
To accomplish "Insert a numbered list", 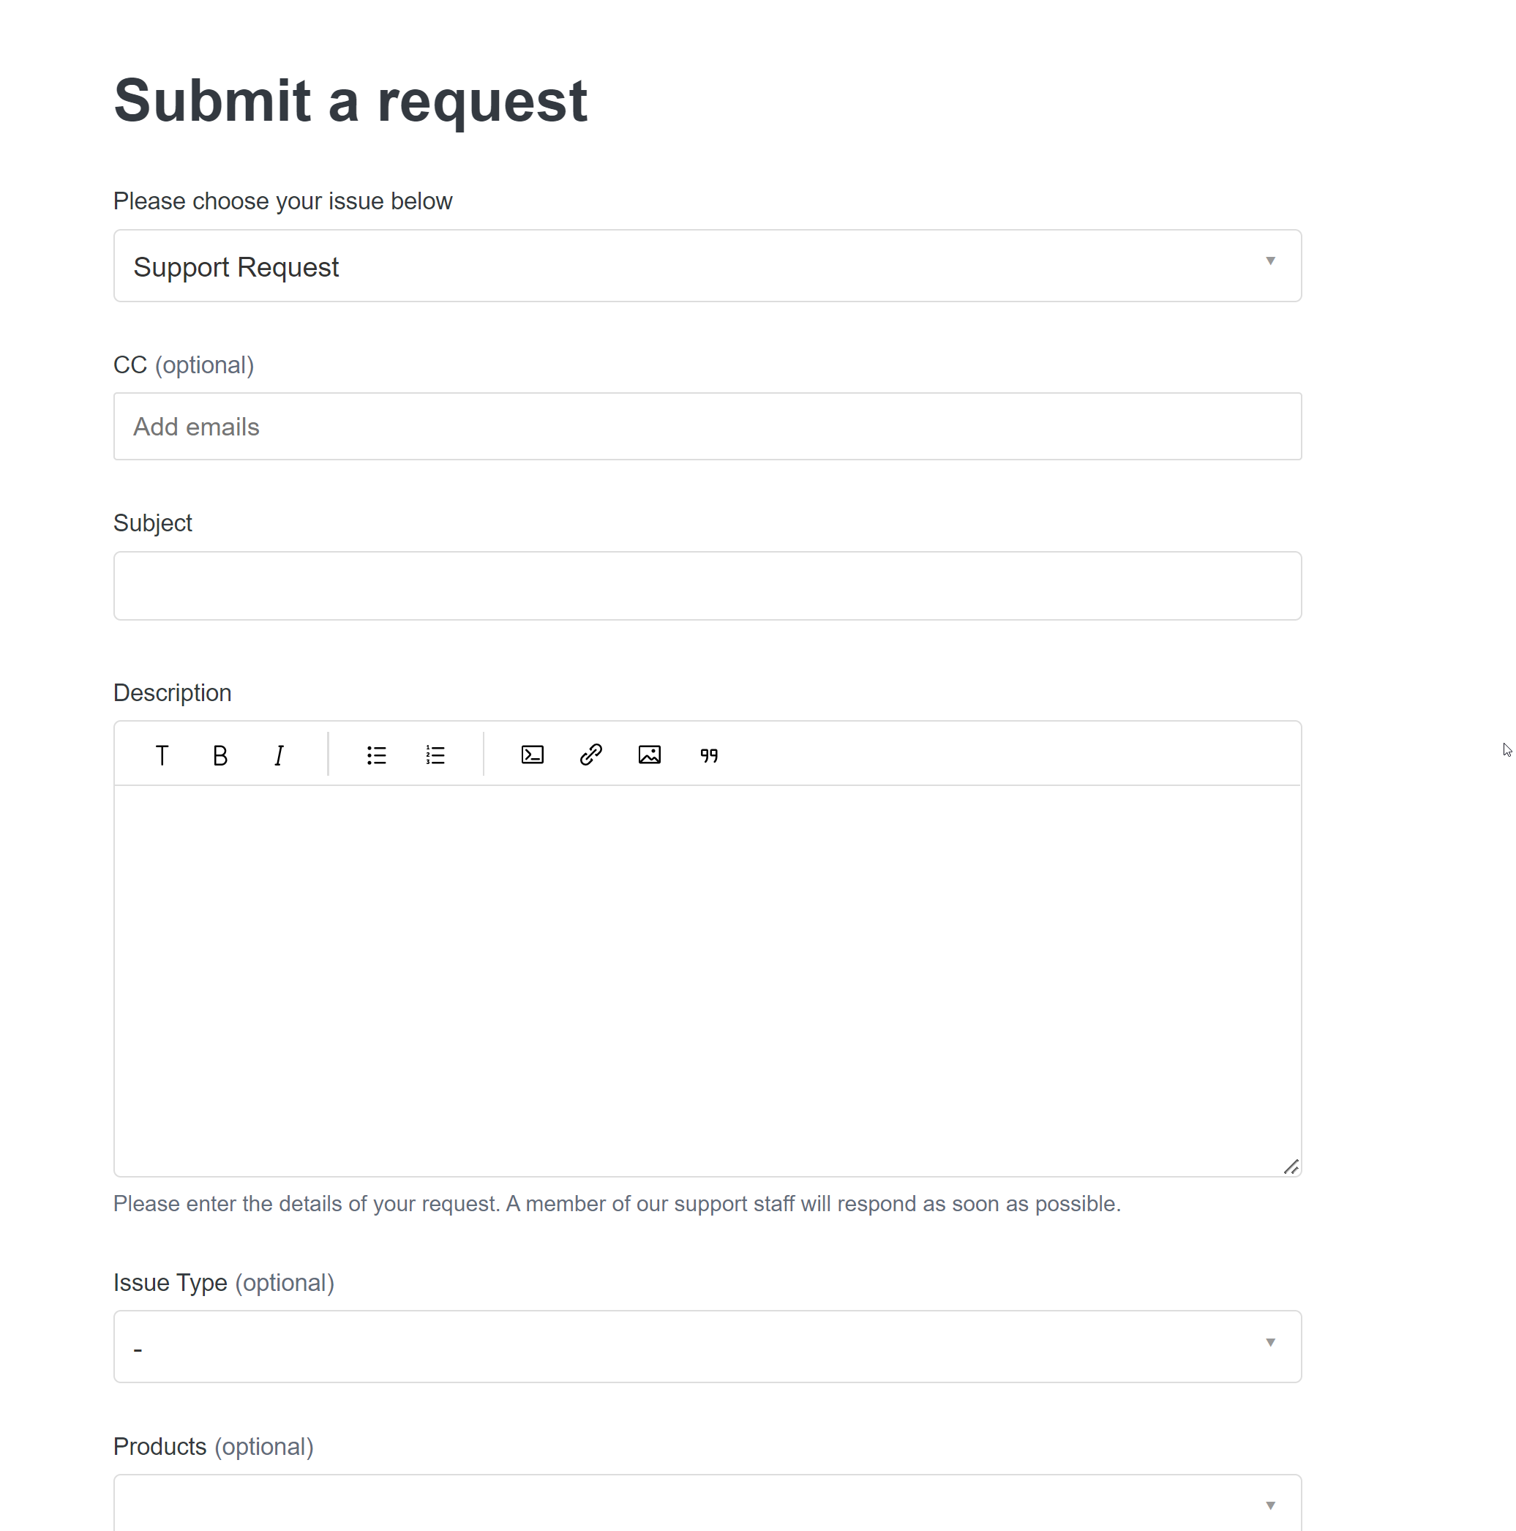I will click(435, 755).
